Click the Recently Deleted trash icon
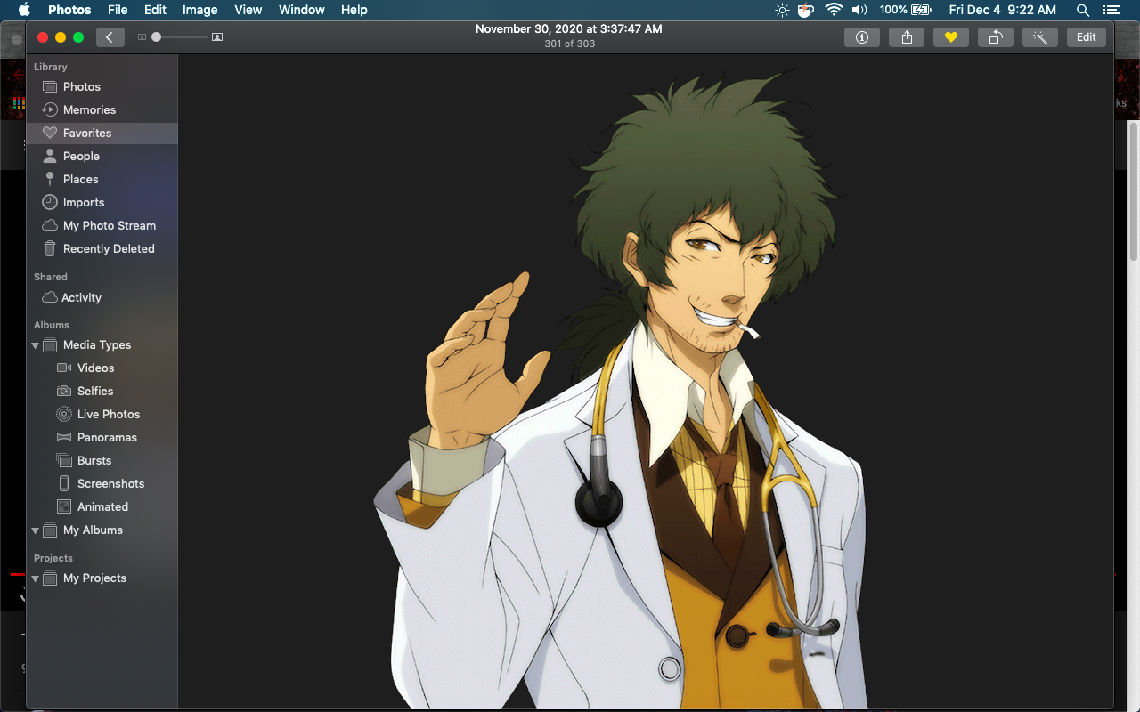 click(50, 248)
